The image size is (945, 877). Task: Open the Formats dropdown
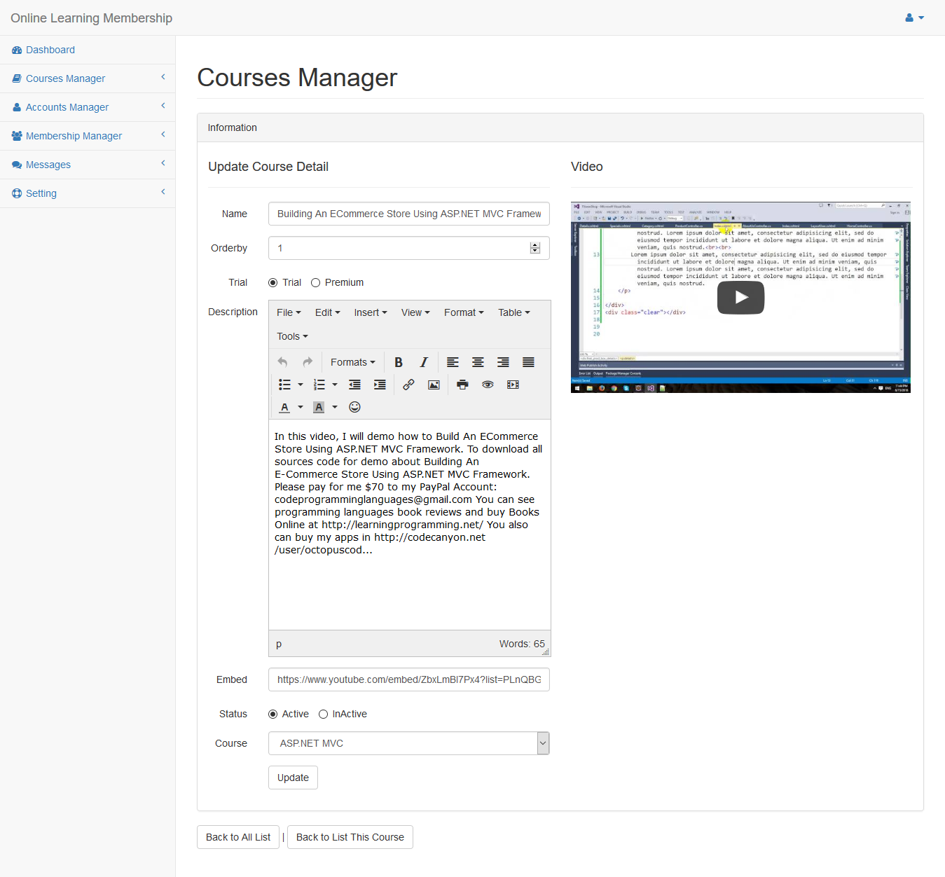pyautogui.click(x=352, y=362)
